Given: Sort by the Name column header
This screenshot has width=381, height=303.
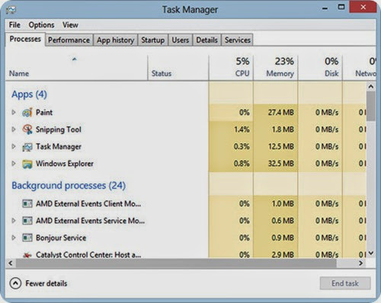Looking at the screenshot, I should [x=76, y=68].
